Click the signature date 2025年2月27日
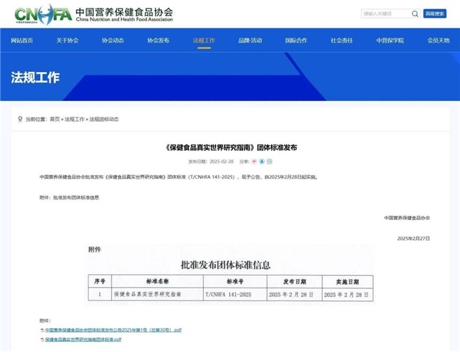This screenshot has height=352, width=460. pos(414,239)
